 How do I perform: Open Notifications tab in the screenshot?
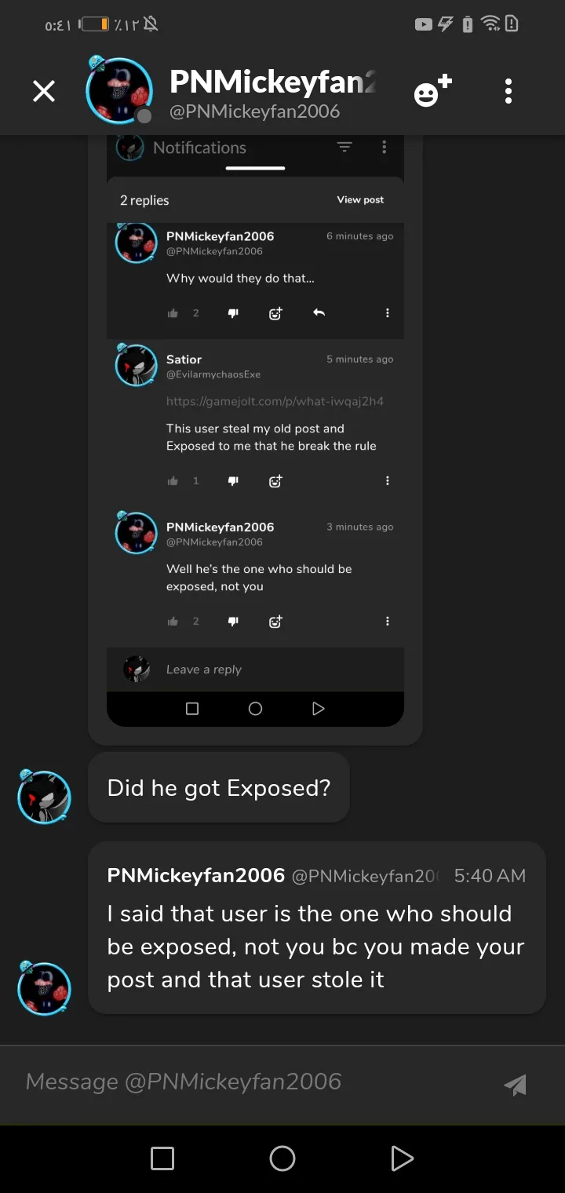pos(199,148)
